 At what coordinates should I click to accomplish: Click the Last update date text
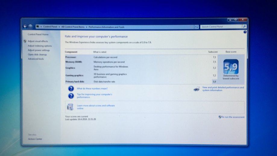(x=80, y=119)
